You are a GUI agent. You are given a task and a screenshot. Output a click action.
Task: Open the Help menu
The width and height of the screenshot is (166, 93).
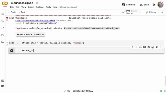click(55, 7)
